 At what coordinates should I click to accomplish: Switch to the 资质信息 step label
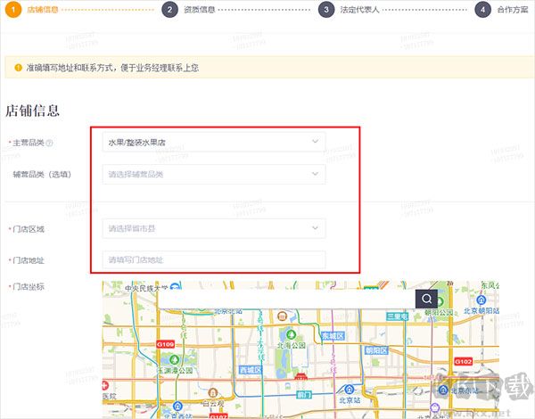pos(200,10)
